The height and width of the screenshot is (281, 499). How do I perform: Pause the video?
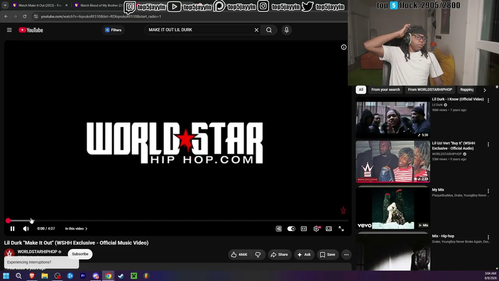point(12,229)
